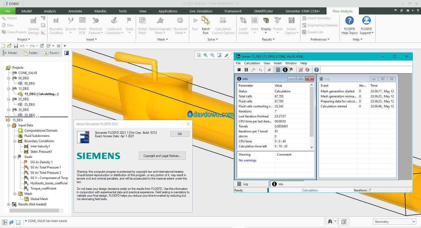Insert goal table via checkered flag icon
This screenshot has height=228, width=421.
291,70
